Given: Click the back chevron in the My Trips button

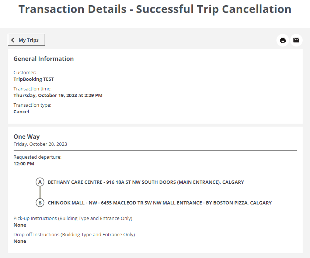Looking at the screenshot, I should coord(13,40).
